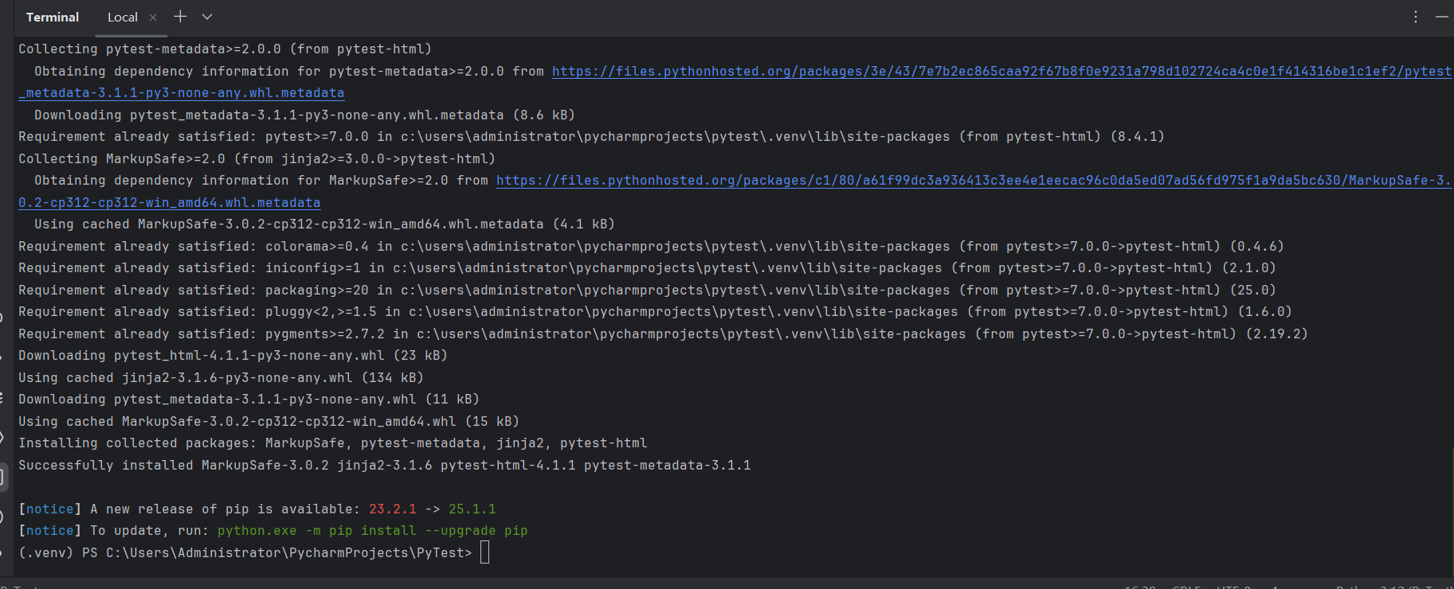This screenshot has height=589, width=1454.
Task: Click the pytest>=7.0.0 requirement satisfied (8.4.1) line
Action: (591, 137)
